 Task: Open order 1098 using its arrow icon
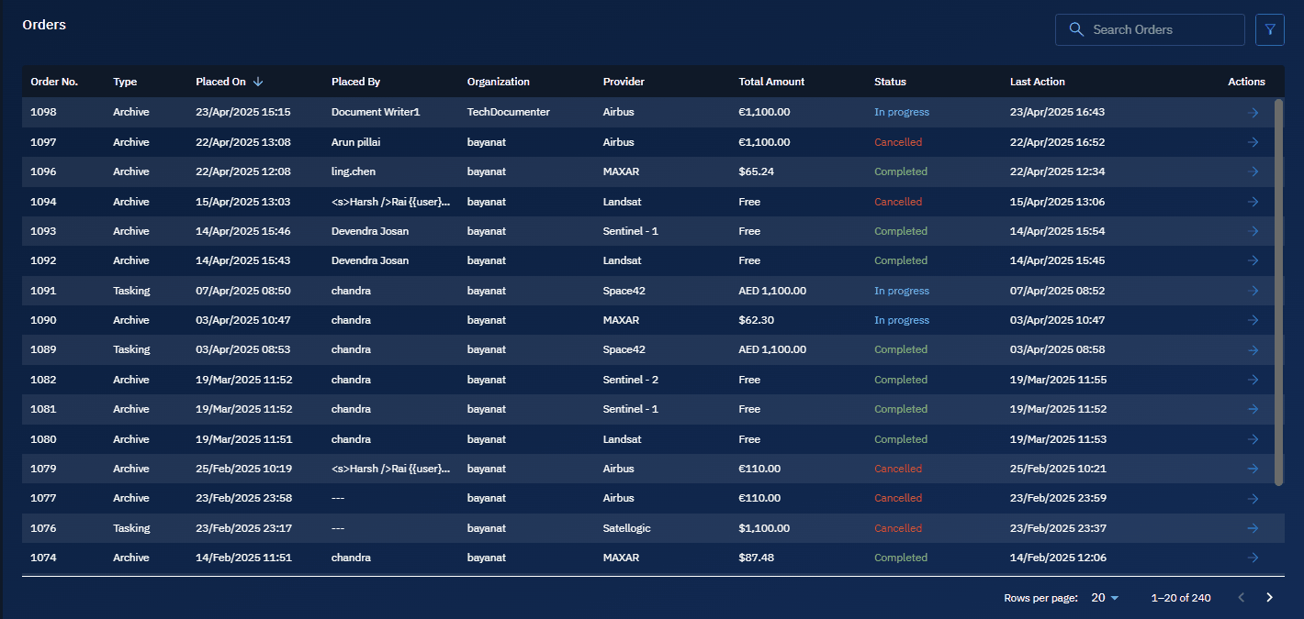coord(1253,112)
